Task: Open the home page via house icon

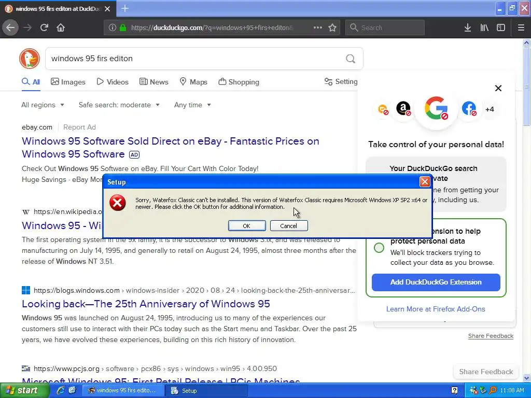Action: click(x=61, y=27)
